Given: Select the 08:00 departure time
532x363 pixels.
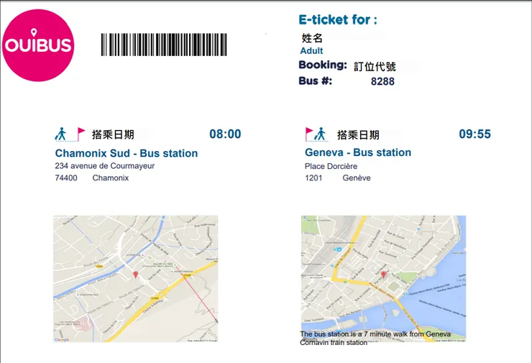Looking at the screenshot, I should pyautogui.click(x=225, y=134).
